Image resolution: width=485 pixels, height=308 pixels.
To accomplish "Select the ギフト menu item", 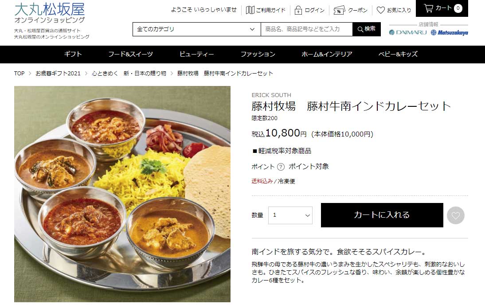I will pyautogui.click(x=73, y=54).
